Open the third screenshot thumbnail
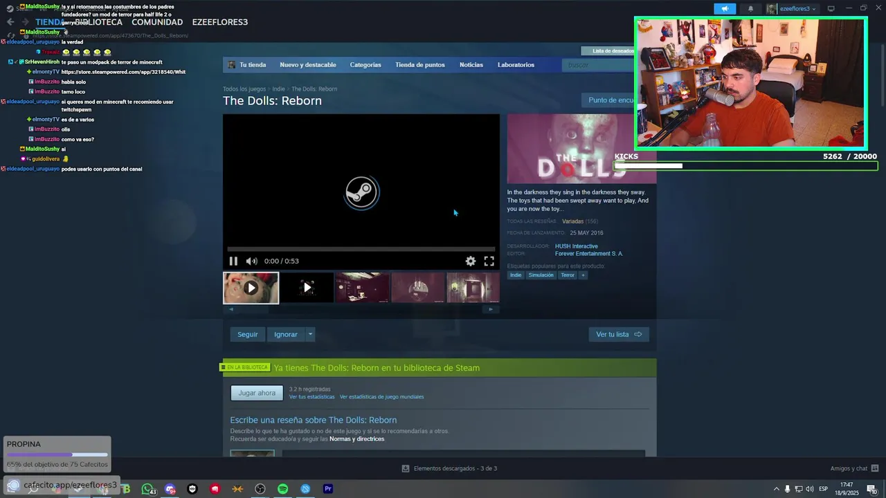 (363, 288)
